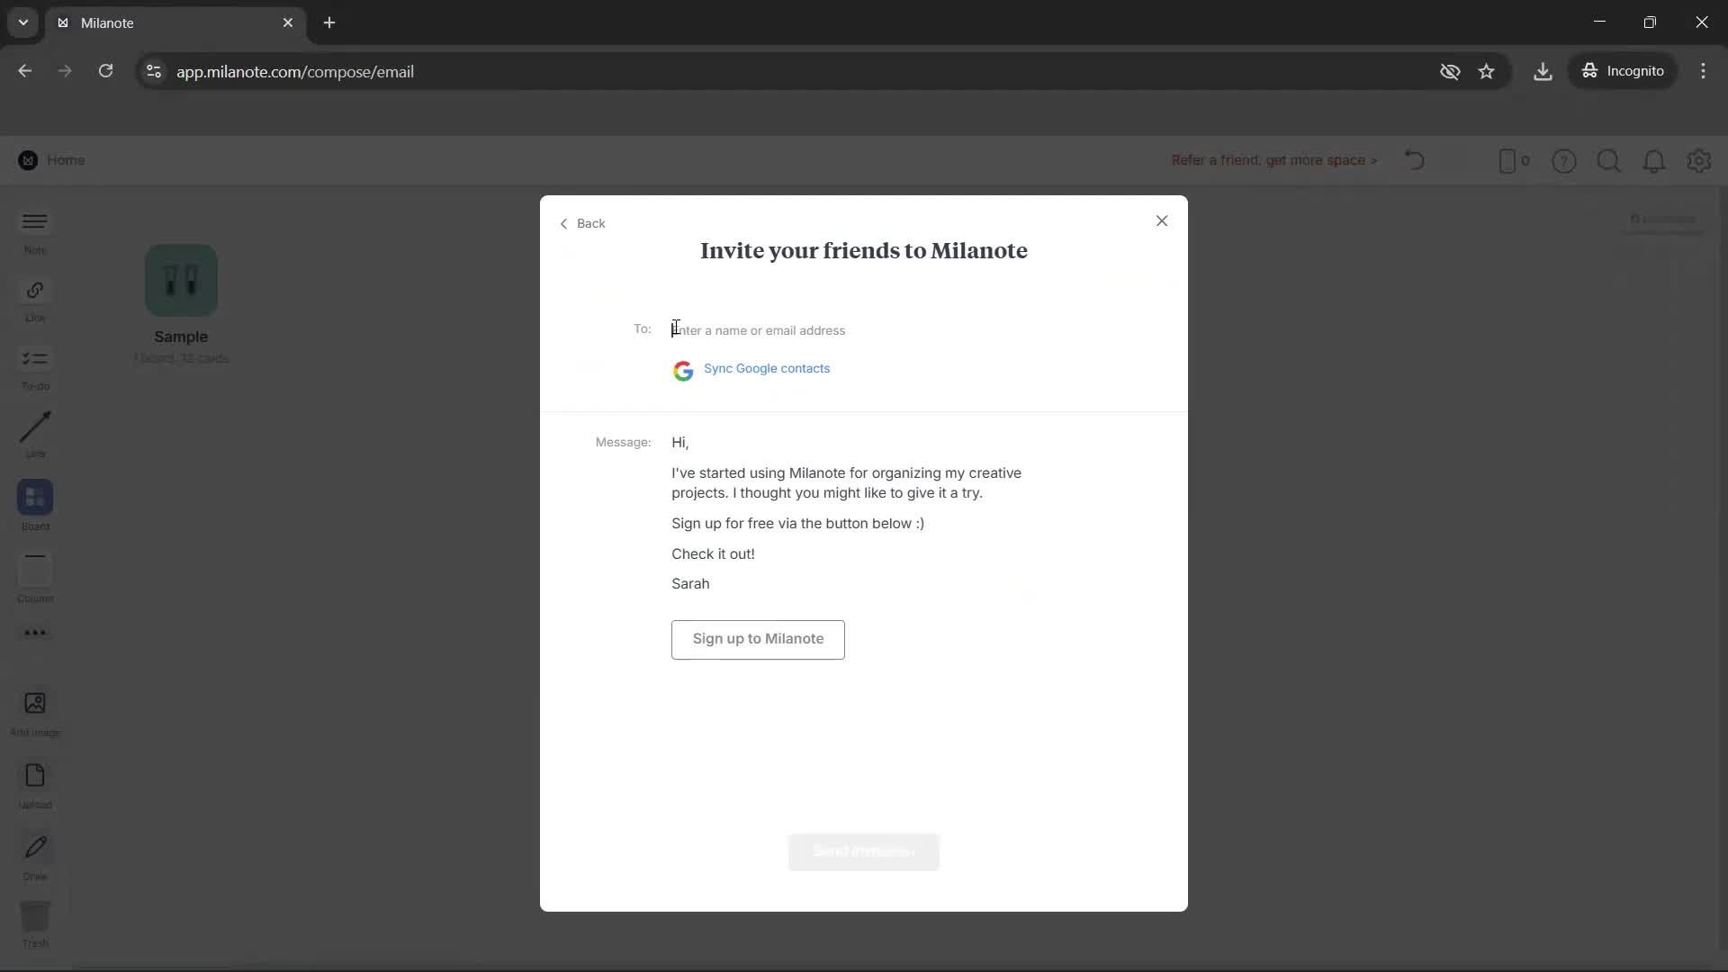Image resolution: width=1728 pixels, height=972 pixels.
Task: Expand more tools via the ellipsis
Action: [x=34, y=634]
